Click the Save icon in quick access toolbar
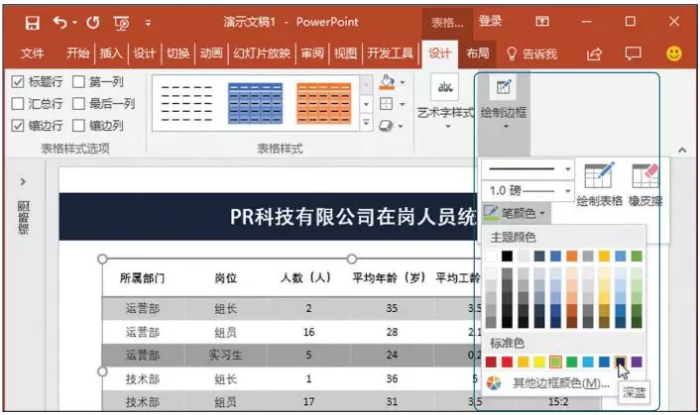Image resolution: width=700 pixels, height=415 pixels. click(x=32, y=23)
